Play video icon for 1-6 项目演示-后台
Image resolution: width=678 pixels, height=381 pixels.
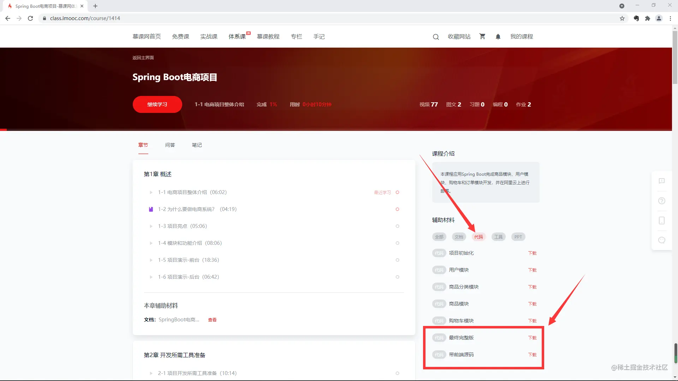point(151,277)
